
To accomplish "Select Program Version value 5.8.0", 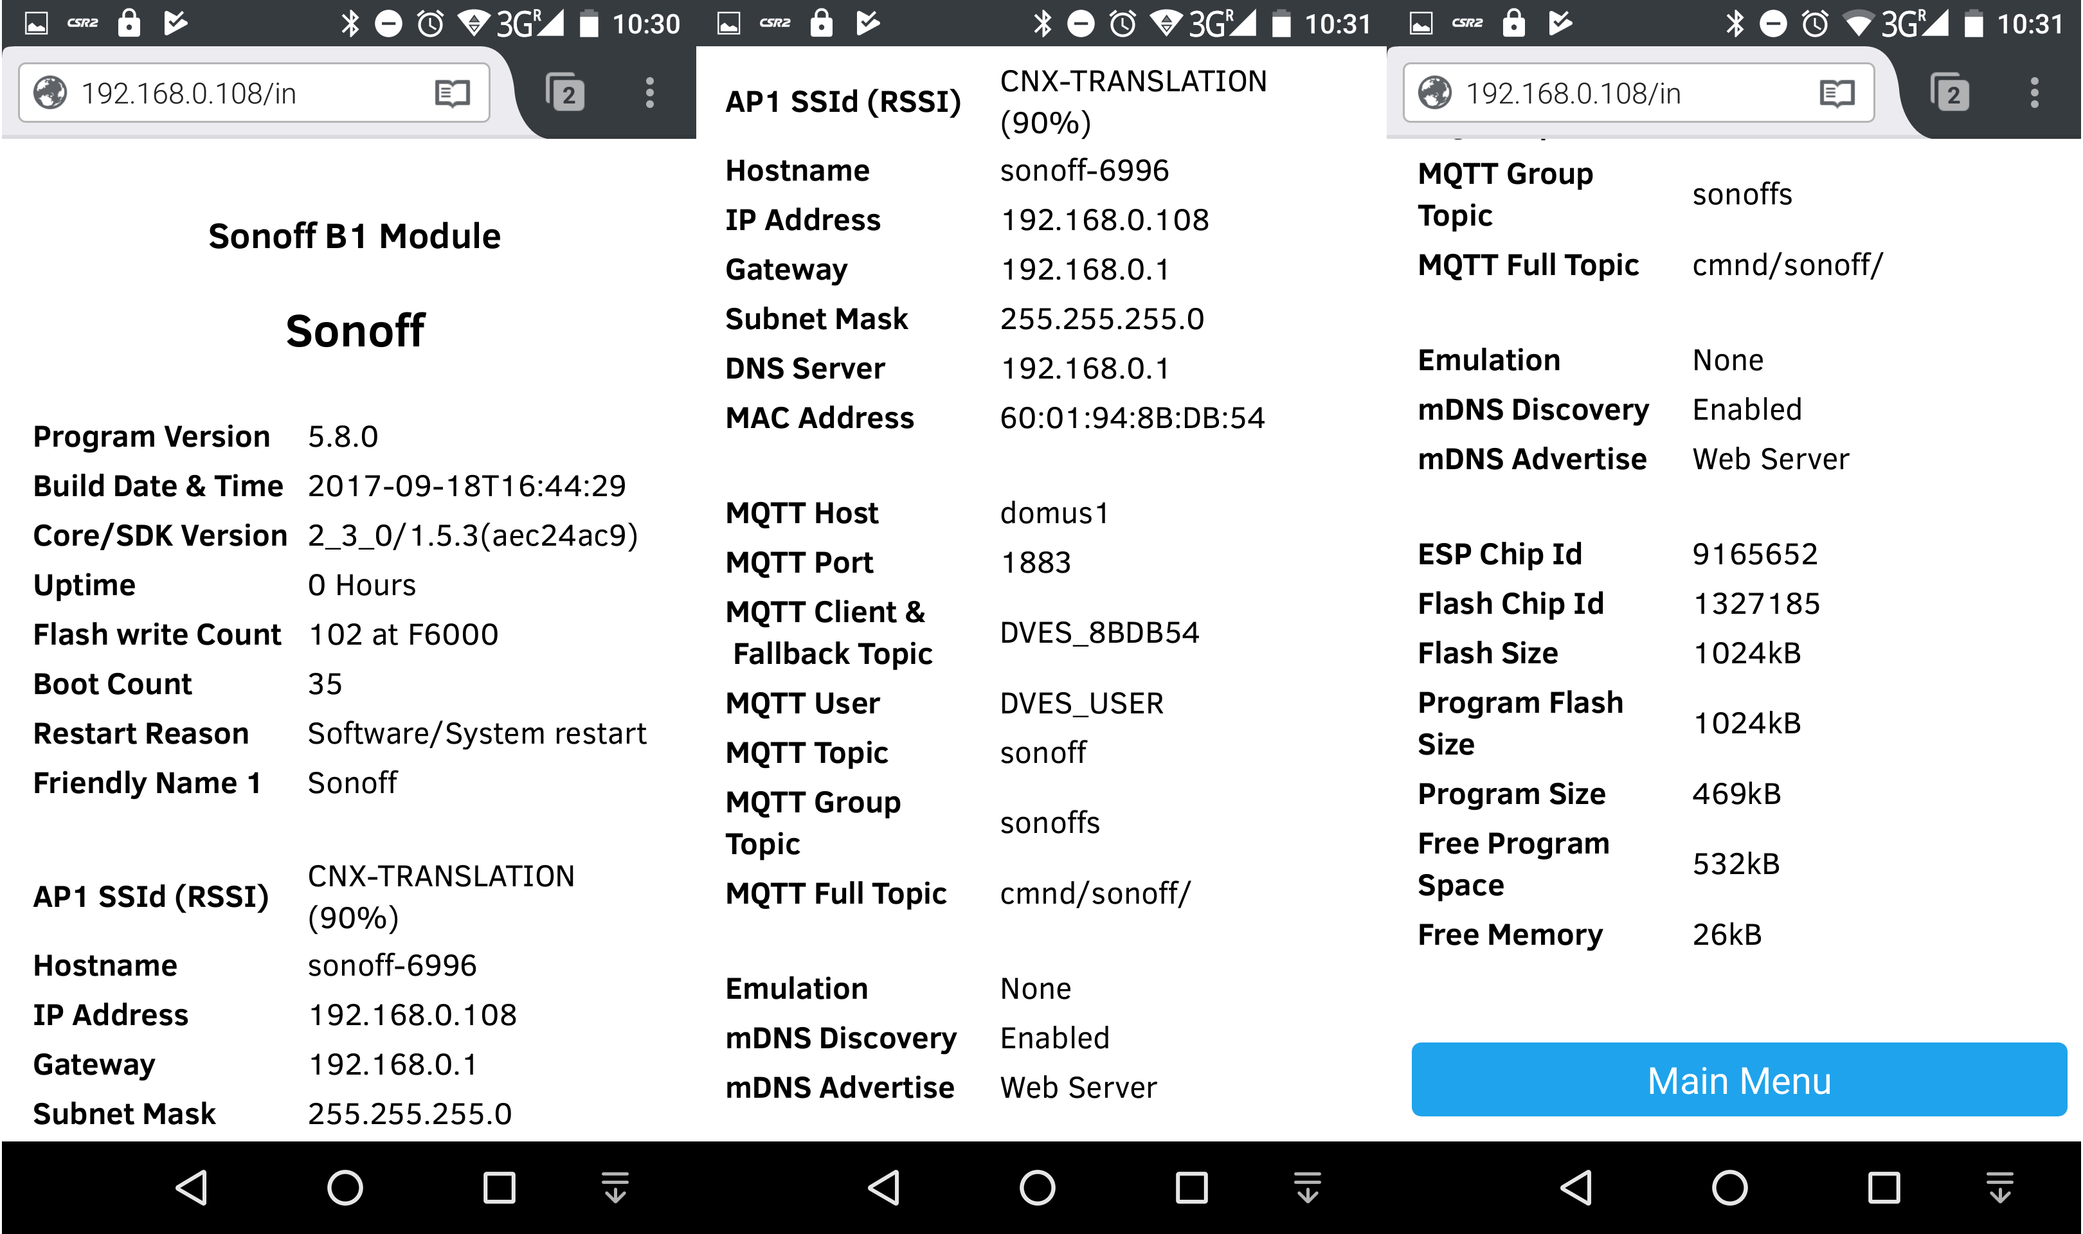I will (343, 436).
